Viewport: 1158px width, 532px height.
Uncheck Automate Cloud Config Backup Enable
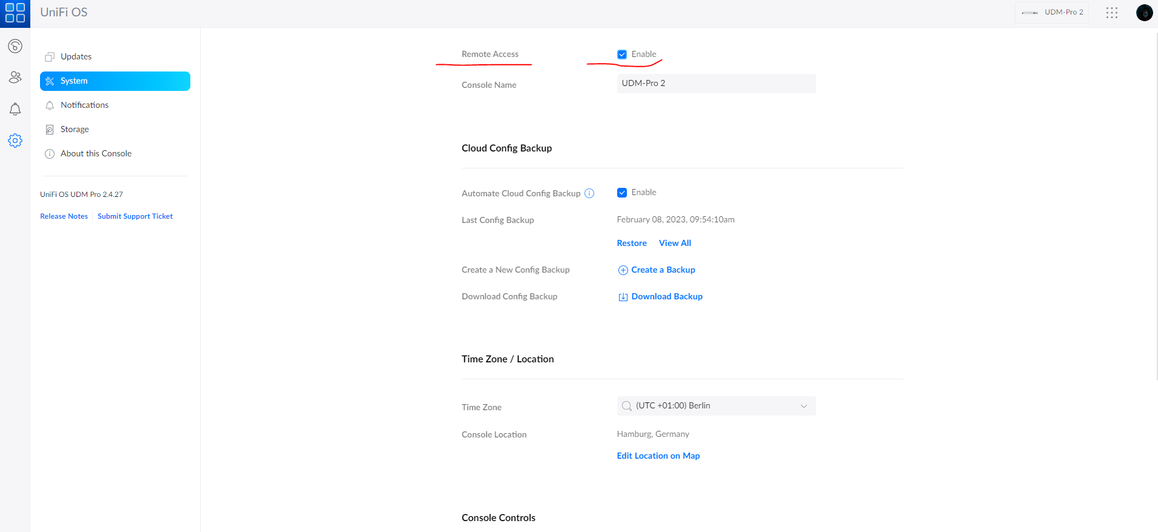click(x=622, y=193)
